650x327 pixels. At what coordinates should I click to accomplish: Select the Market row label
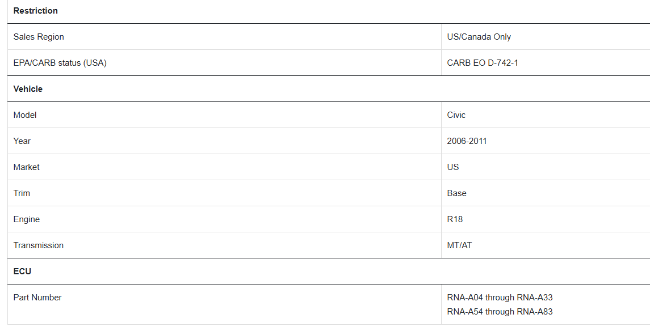pyautogui.click(x=26, y=167)
